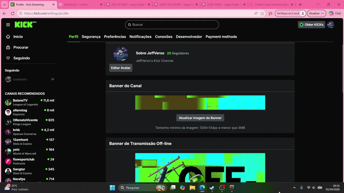Image resolution: width=344 pixels, height=193 pixels.
Task: Add page to favorites star icon
Action: pyautogui.click(x=262, y=13)
